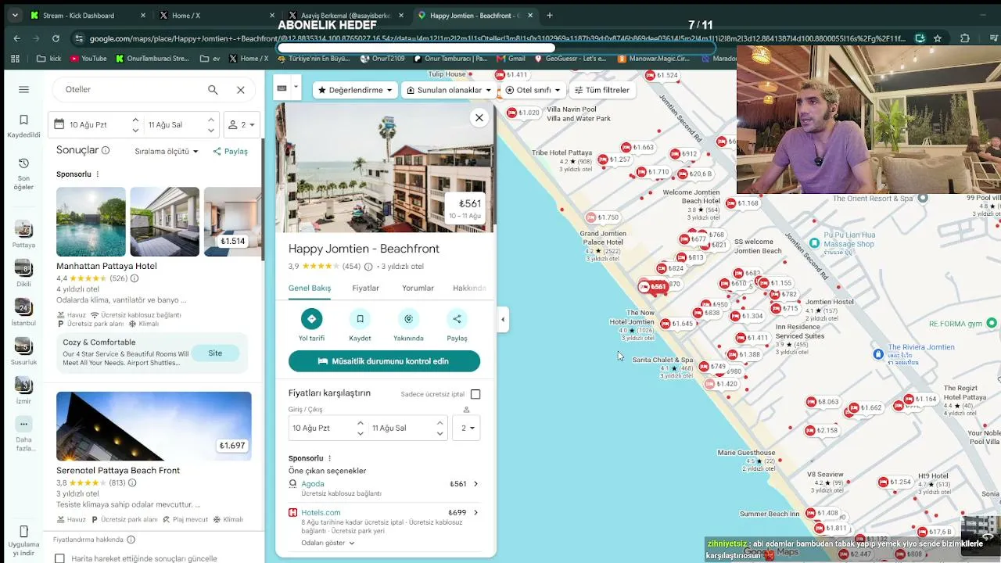Open Agoda price offer
Screen dimensions: 1001x563
tap(384, 488)
